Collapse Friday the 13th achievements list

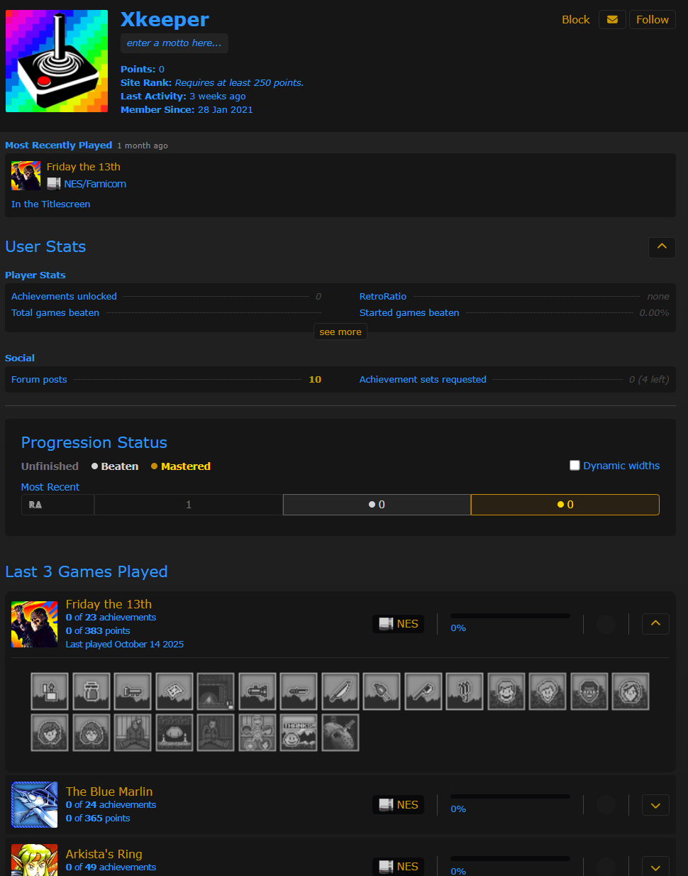point(655,624)
